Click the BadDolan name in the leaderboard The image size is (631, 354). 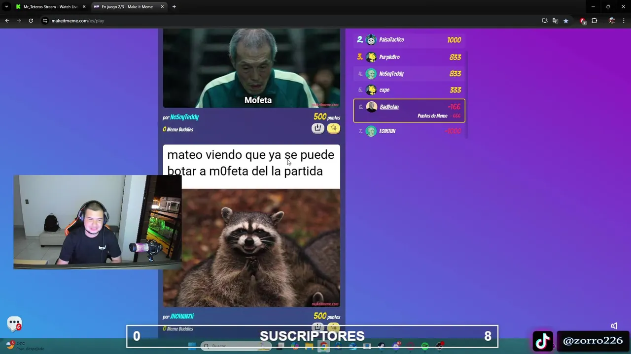pos(389,107)
